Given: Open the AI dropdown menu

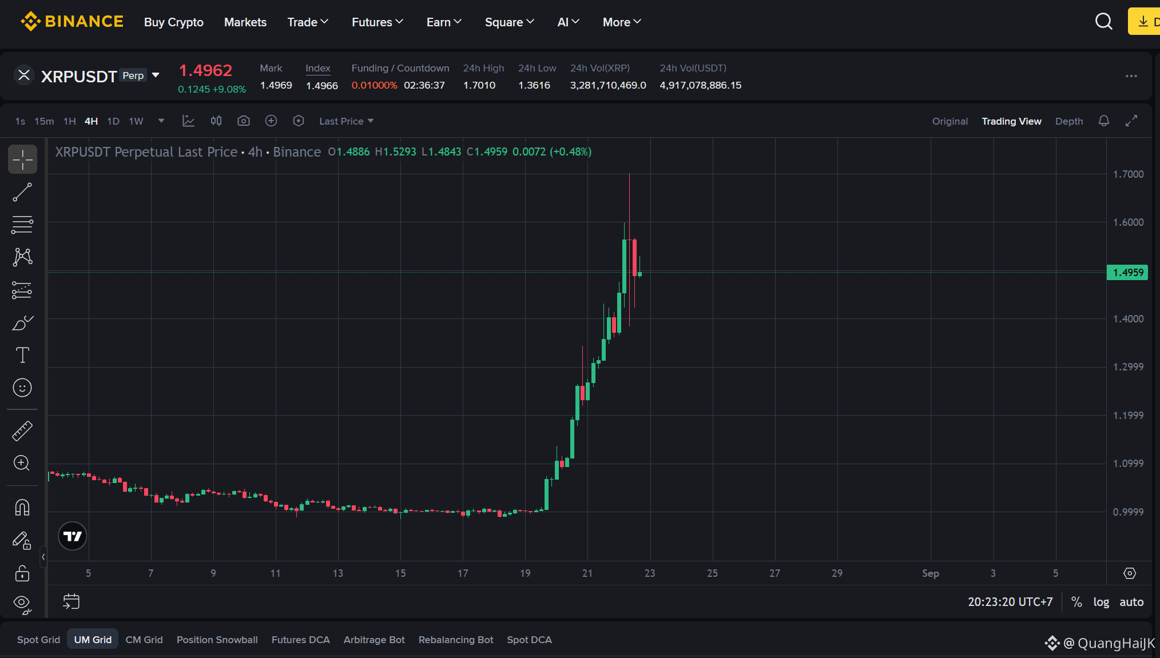Looking at the screenshot, I should 569,22.
